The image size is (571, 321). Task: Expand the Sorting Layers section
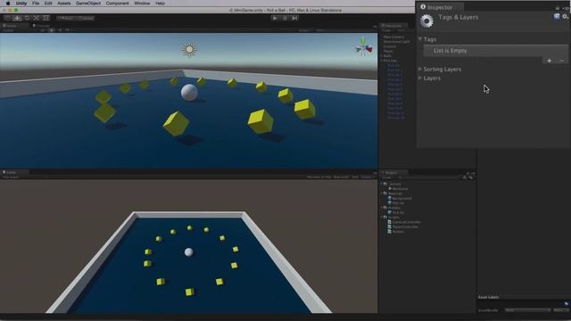click(420, 69)
